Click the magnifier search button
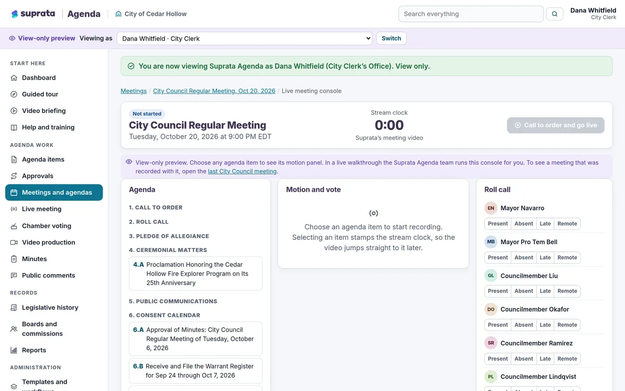The height and width of the screenshot is (391, 625). point(555,14)
